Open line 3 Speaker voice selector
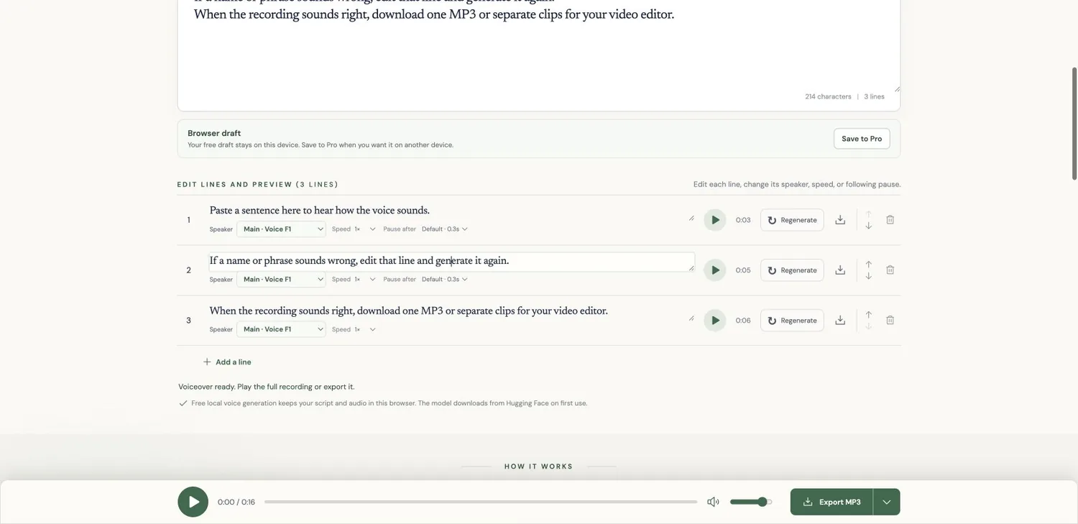The width and height of the screenshot is (1078, 524). [281, 330]
